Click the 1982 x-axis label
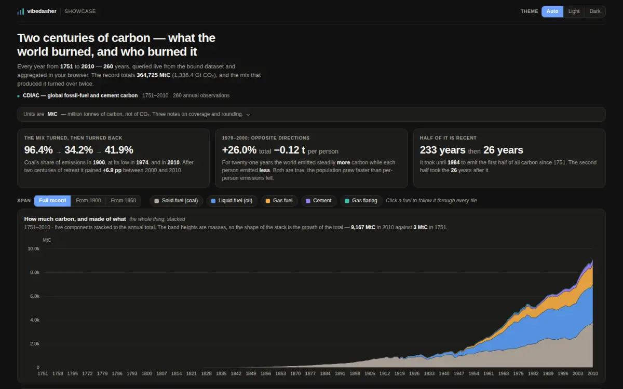This screenshot has height=389, width=623. 533,373
